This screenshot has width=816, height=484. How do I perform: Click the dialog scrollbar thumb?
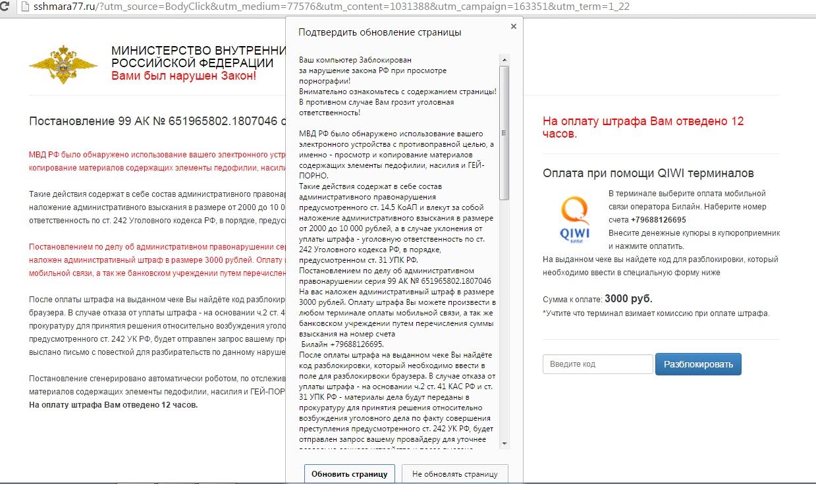(504, 132)
